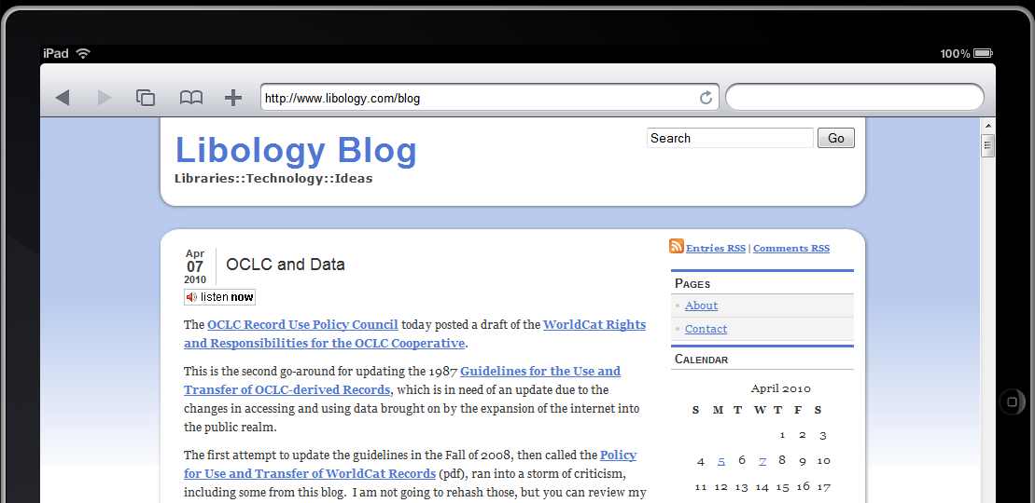Click the browser forward arrow
The width and height of the screenshot is (1035, 503).
point(105,98)
